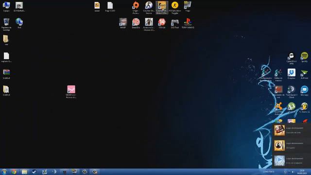Open the Avast Free Antivirus shortcut
311x175 pixels.
coord(278,108)
